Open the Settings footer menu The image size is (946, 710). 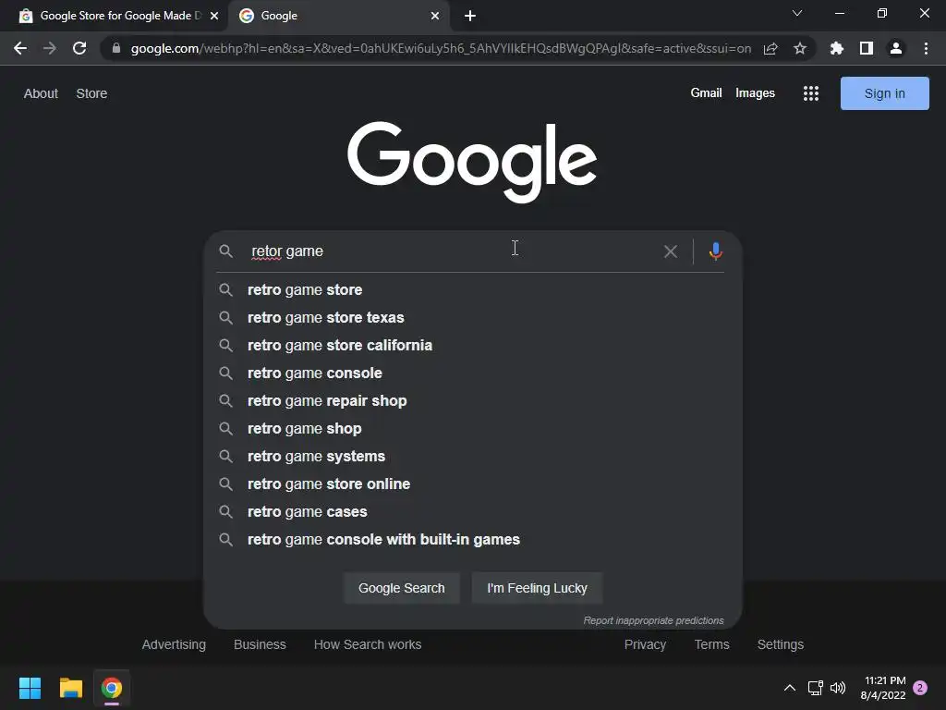(x=780, y=644)
